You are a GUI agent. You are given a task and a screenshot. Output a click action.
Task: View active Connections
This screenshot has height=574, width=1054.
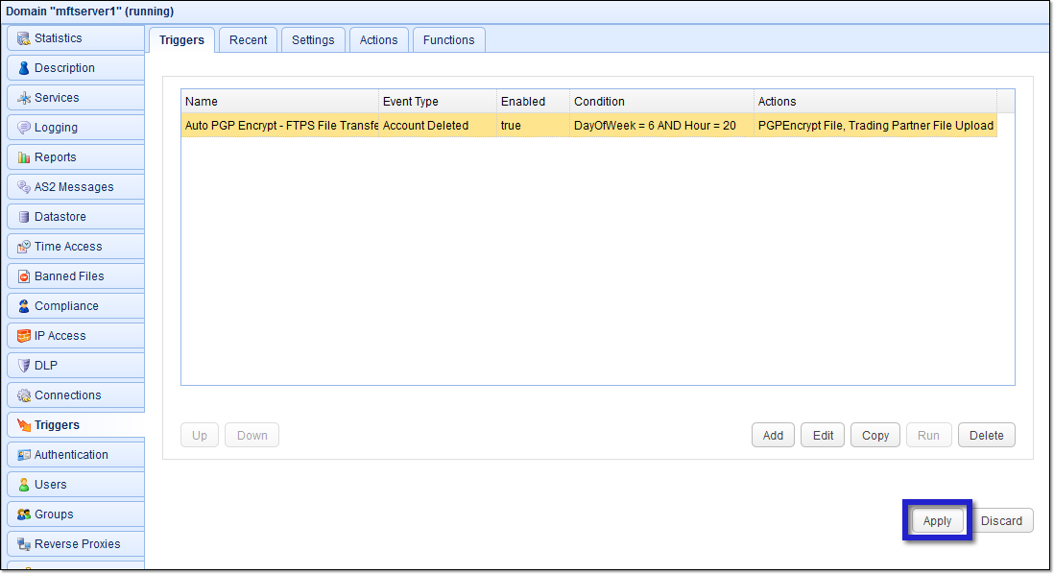64,395
